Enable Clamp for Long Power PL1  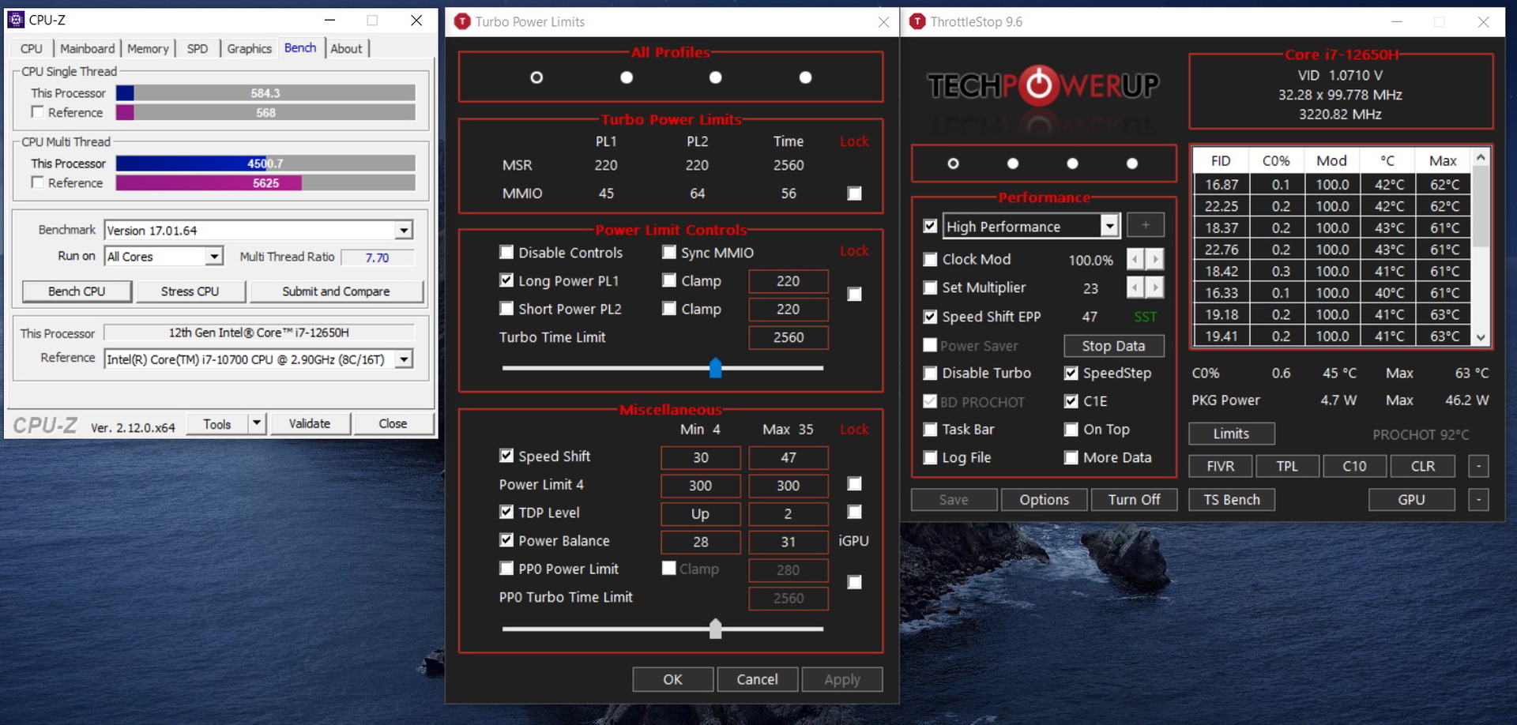pos(669,280)
